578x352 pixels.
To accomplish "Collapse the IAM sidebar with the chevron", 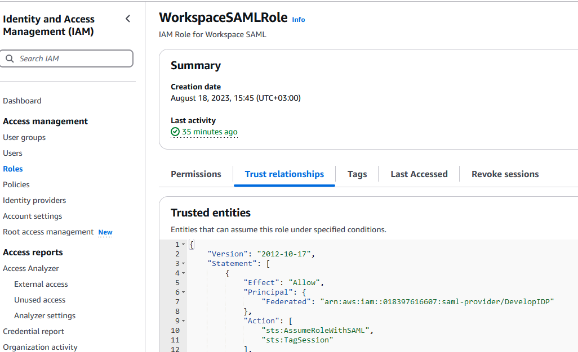I will tap(128, 19).
